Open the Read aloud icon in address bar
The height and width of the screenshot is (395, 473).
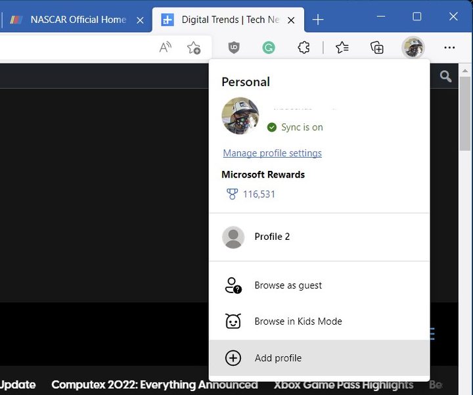(x=166, y=47)
